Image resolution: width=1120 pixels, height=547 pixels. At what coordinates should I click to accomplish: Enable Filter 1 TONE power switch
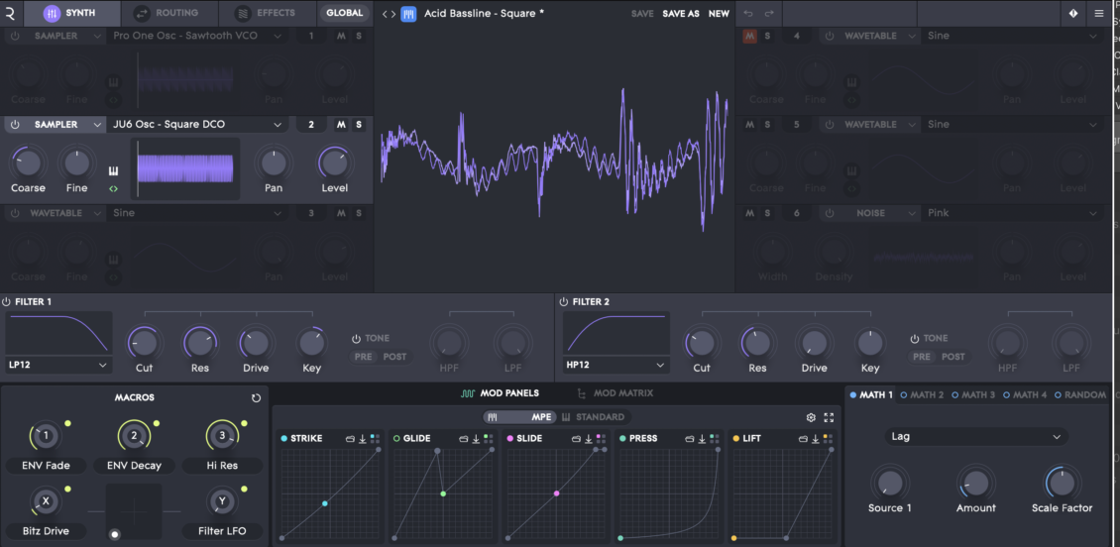coord(356,339)
